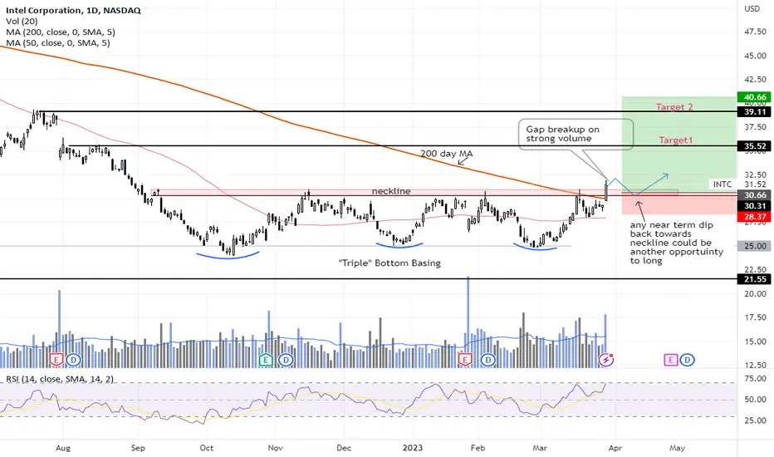Viewport: 774px width, 457px height.
Task: Click the red earnings E marker near February
Action: coord(464,360)
